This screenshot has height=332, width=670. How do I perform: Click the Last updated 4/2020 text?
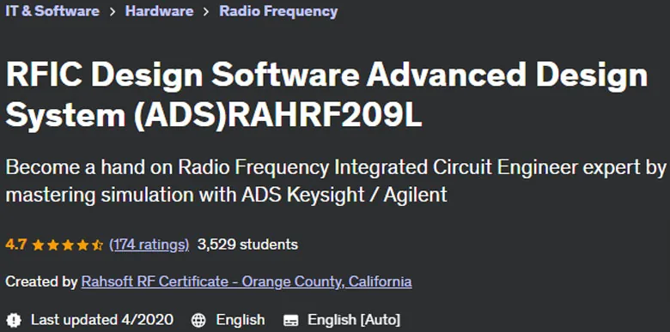pyautogui.click(x=102, y=320)
